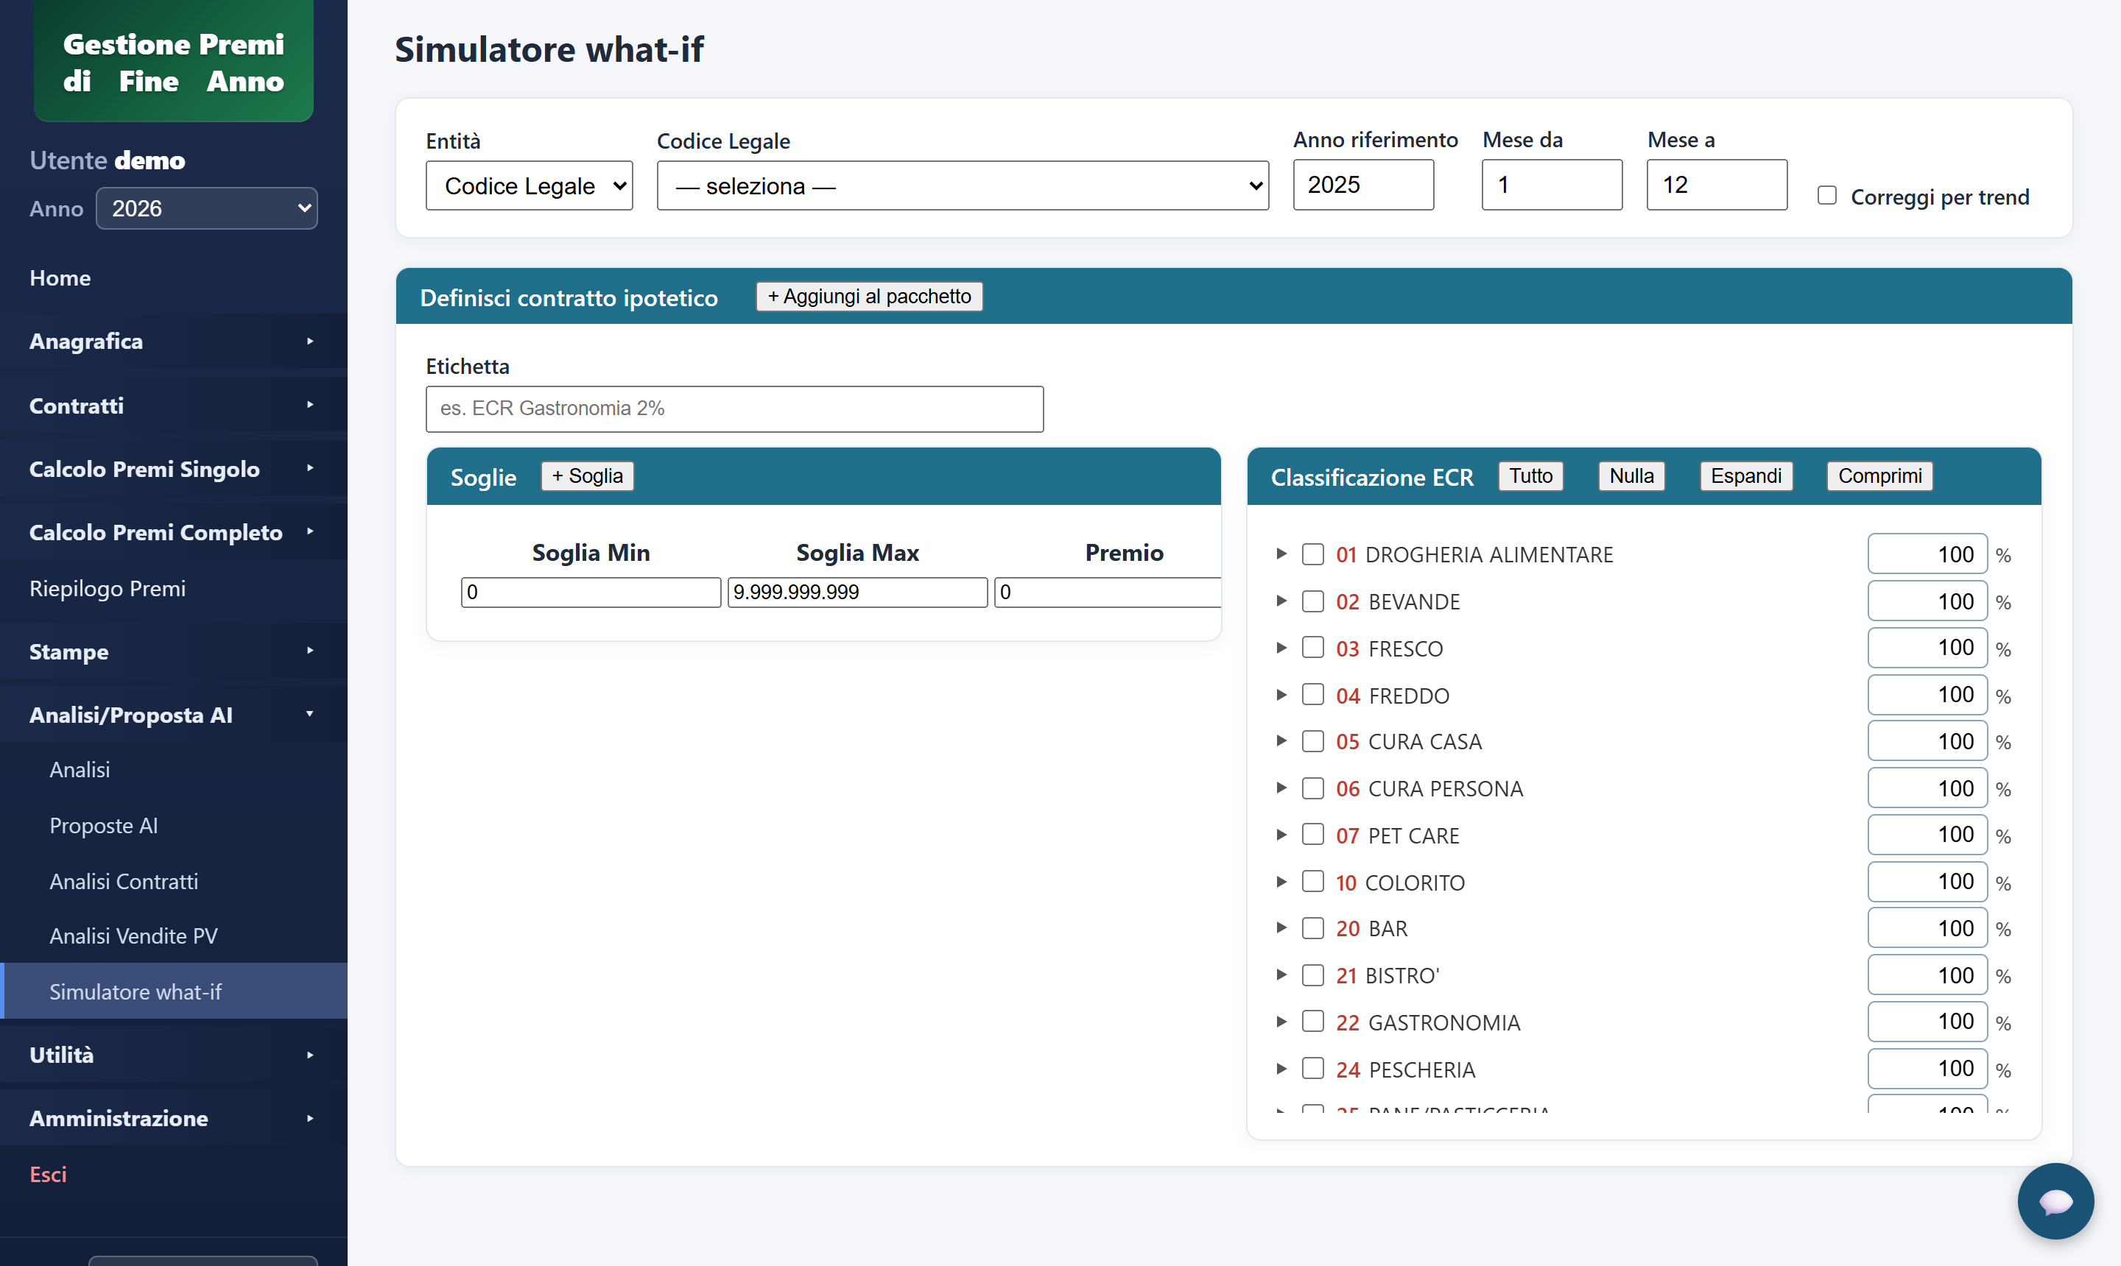Image resolution: width=2121 pixels, height=1266 pixels.
Task: Expand the Stampe menu
Action: (x=173, y=651)
